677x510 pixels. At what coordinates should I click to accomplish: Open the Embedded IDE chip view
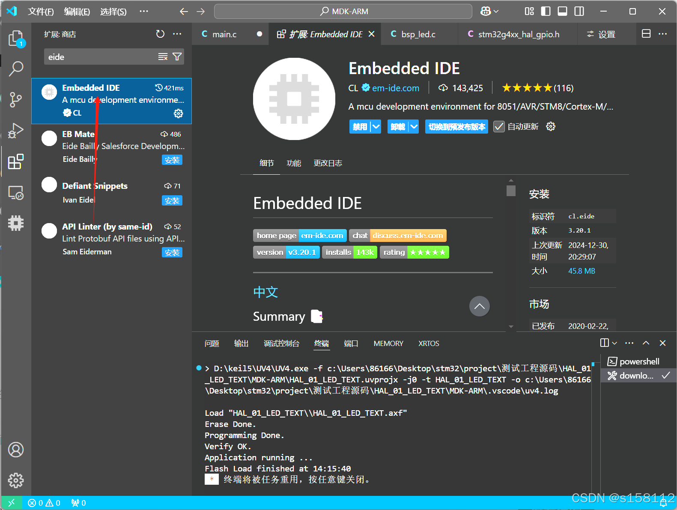pyautogui.click(x=16, y=223)
